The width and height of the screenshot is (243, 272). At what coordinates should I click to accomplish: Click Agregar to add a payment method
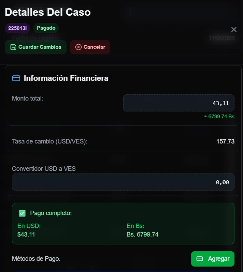[213, 259]
